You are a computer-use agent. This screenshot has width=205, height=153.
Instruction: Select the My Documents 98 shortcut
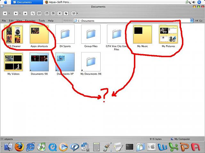pyautogui.click(x=91, y=64)
